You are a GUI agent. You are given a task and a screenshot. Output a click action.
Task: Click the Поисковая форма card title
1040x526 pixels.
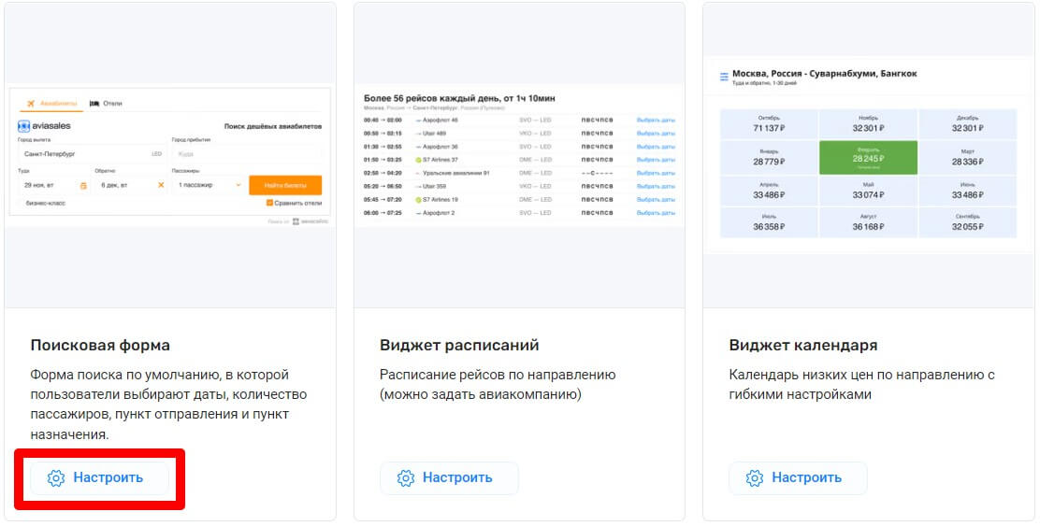click(100, 345)
